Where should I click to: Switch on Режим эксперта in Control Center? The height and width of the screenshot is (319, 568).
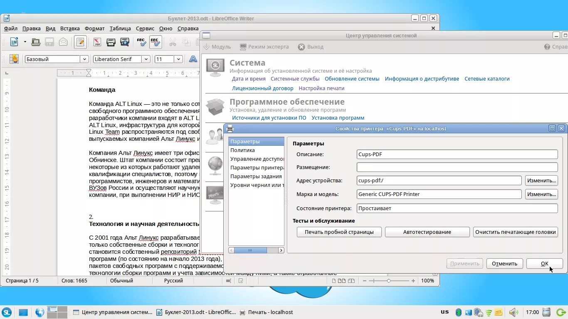point(264,47)
